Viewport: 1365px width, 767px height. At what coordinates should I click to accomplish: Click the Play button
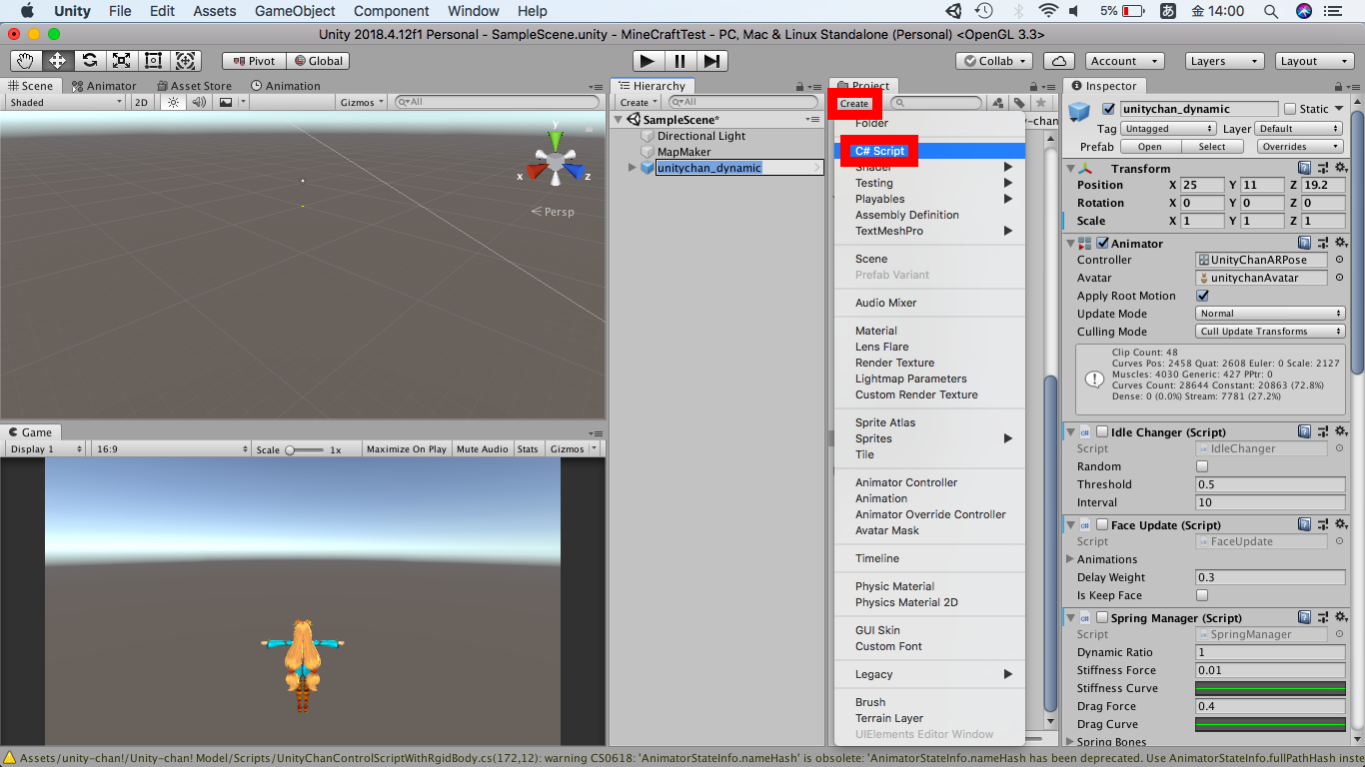[x=648, y=61]
